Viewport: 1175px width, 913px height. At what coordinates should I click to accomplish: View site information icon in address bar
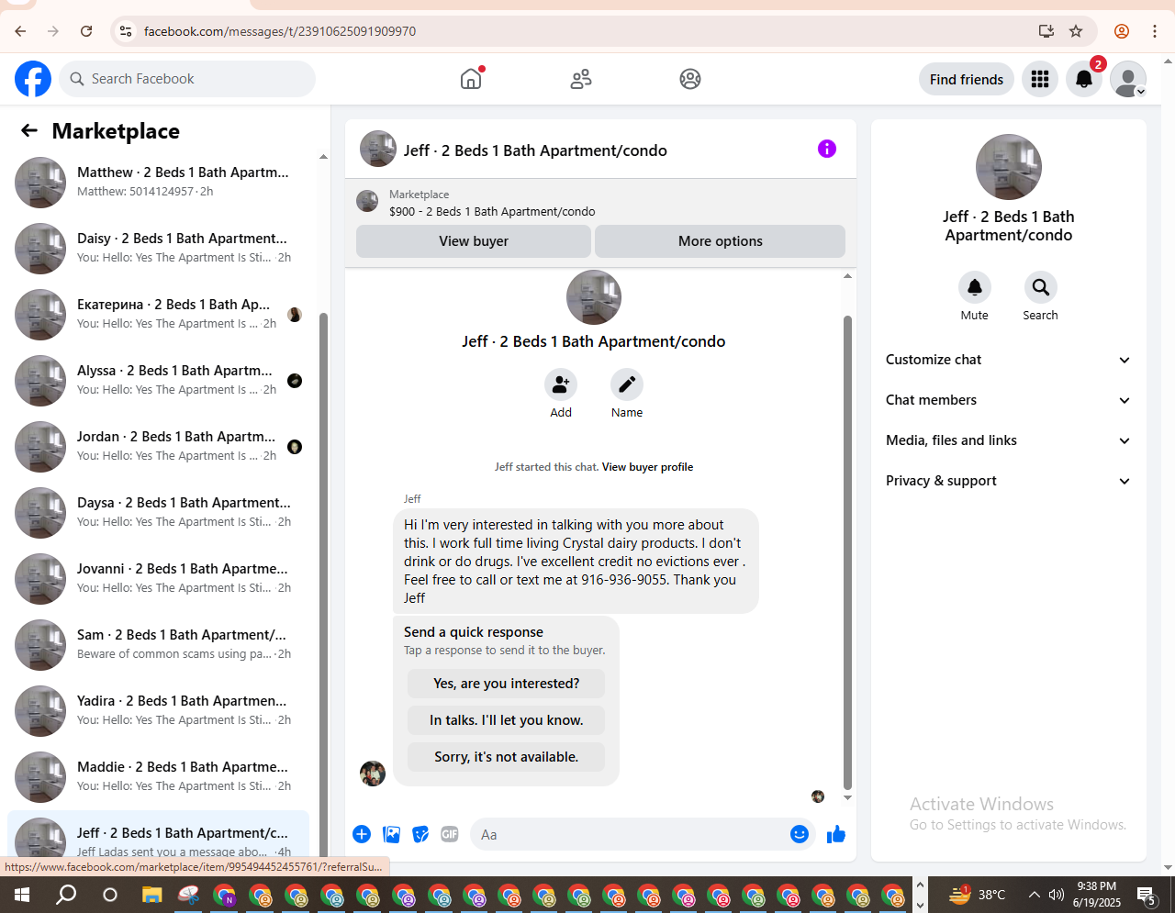[126, 31]
